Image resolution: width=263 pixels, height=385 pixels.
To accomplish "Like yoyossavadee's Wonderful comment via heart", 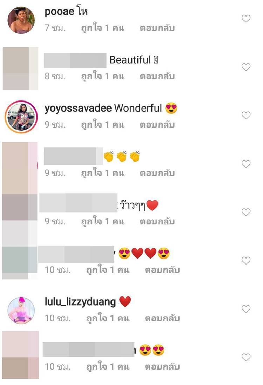I will (x=246, y=115).
